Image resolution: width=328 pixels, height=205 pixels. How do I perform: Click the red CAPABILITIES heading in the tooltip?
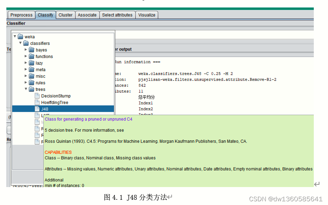58,152
